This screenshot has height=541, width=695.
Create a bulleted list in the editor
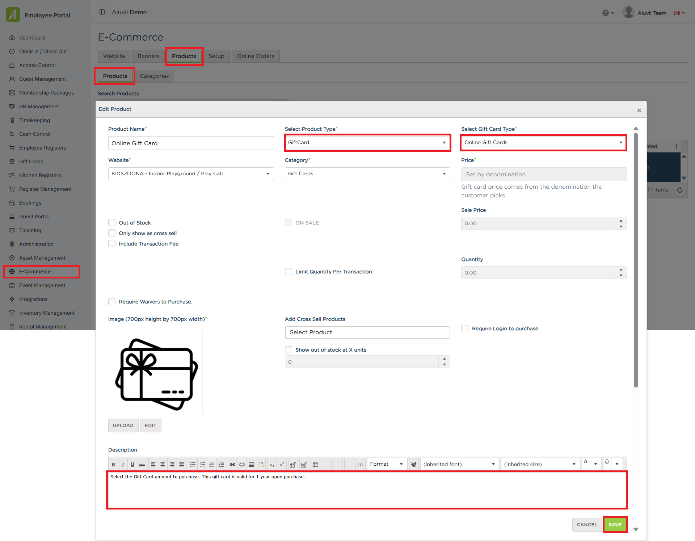(x=193, y=464)
